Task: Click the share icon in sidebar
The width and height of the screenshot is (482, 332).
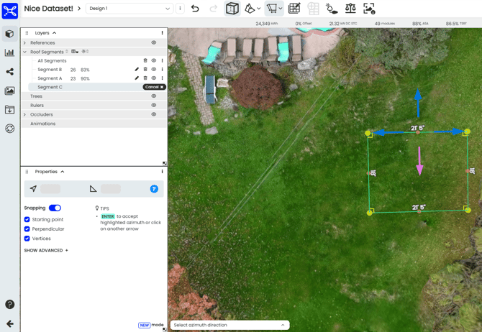Action: pos(9,72)
